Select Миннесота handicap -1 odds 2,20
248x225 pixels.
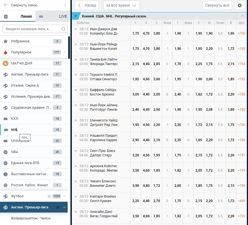pos(178,125)
